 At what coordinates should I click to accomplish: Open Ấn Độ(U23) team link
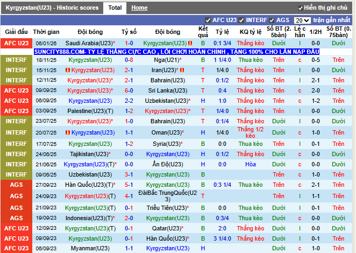point(168,164)
